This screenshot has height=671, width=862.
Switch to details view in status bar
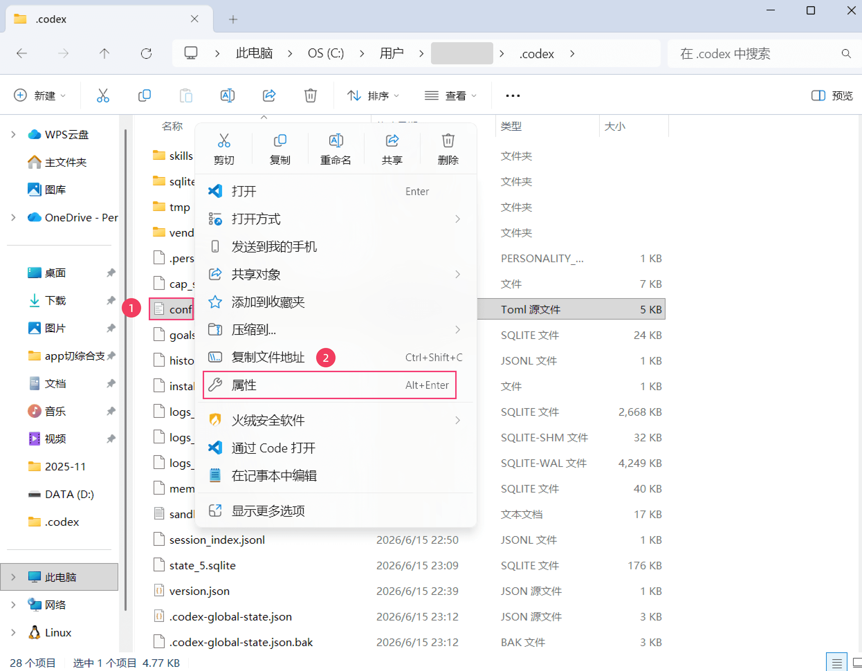837,663
